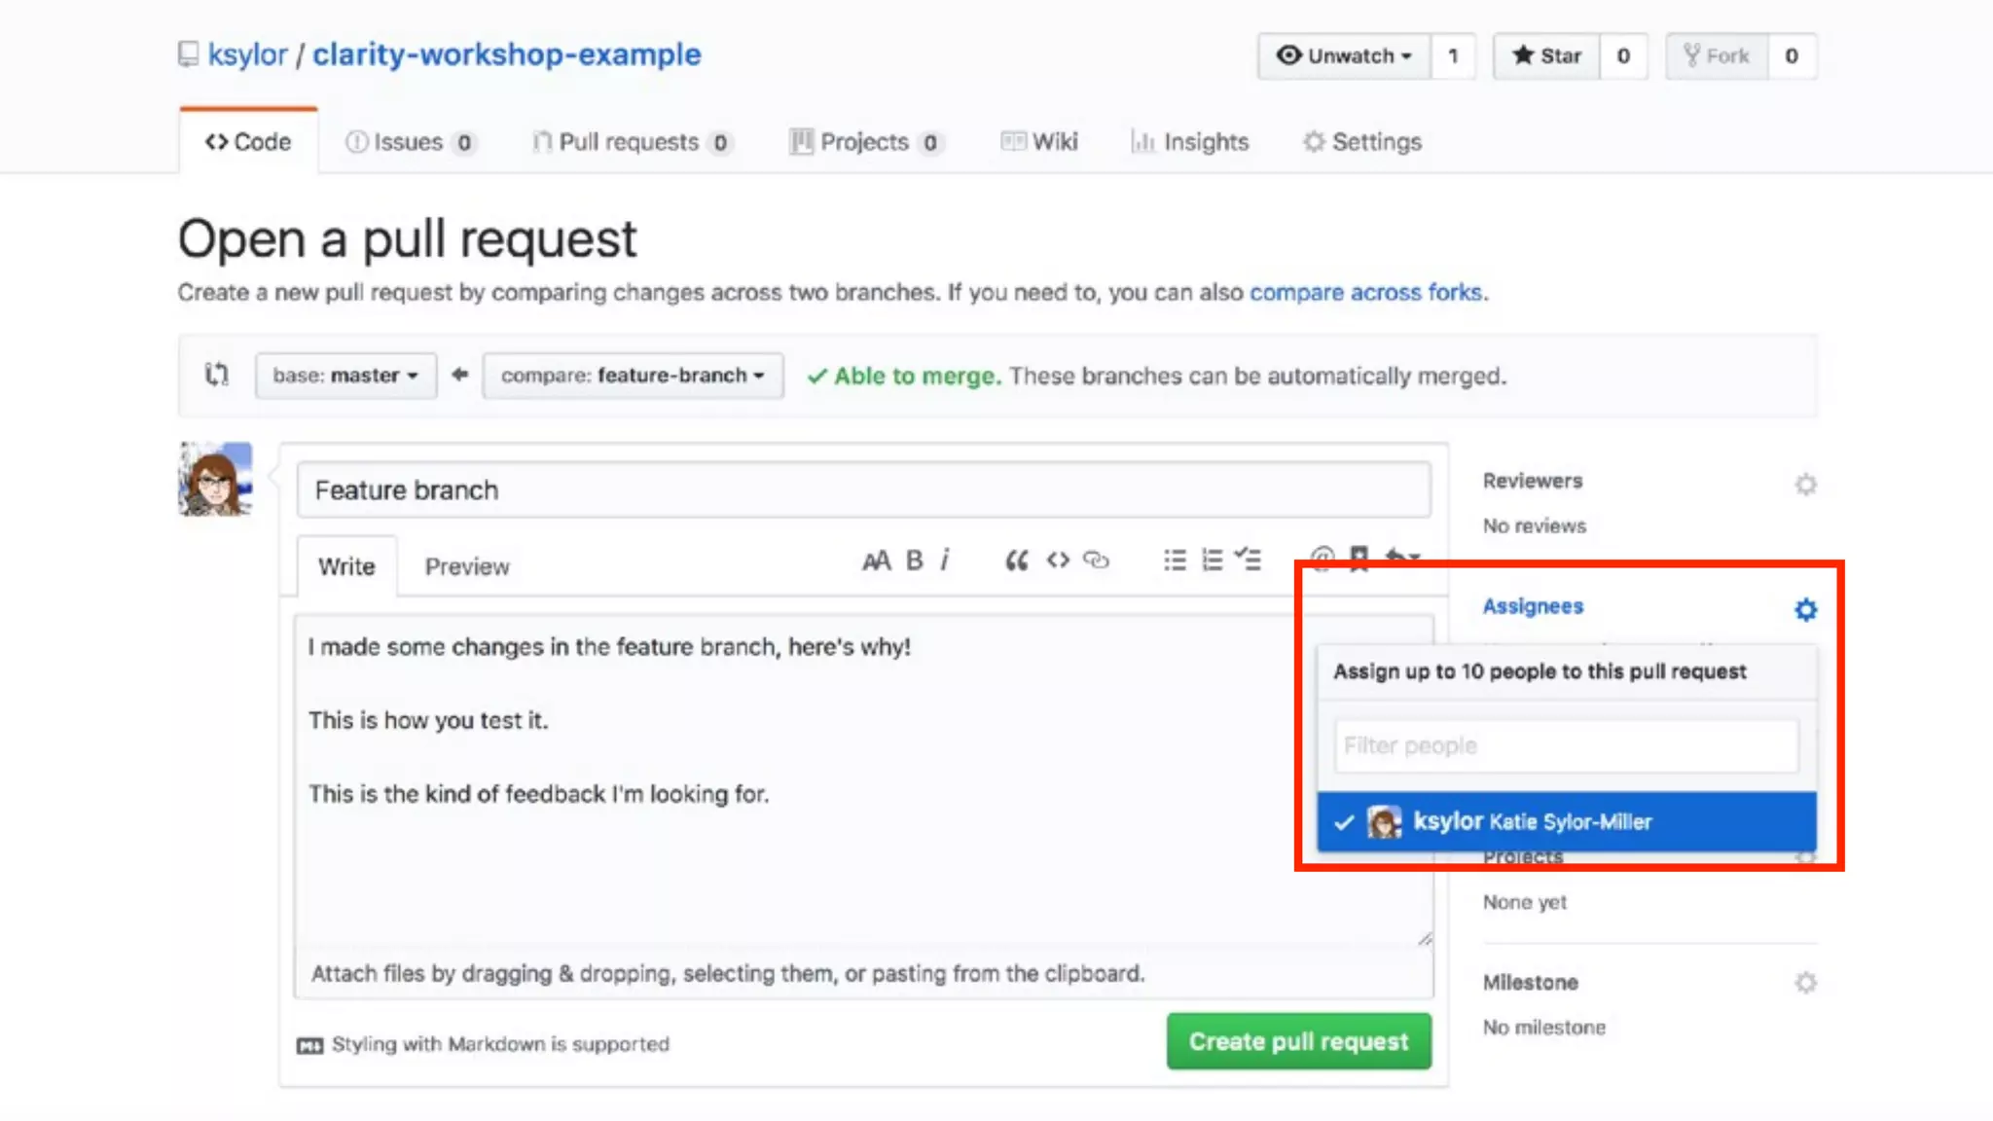Open the compare: feature-branch dropdown

[x=633, y=376]
